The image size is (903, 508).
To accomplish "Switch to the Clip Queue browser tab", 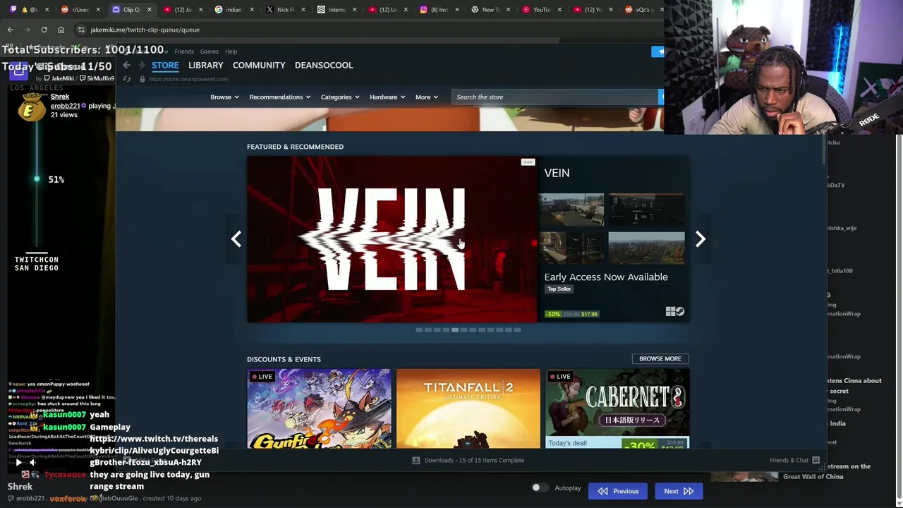I will click(132, 10).
